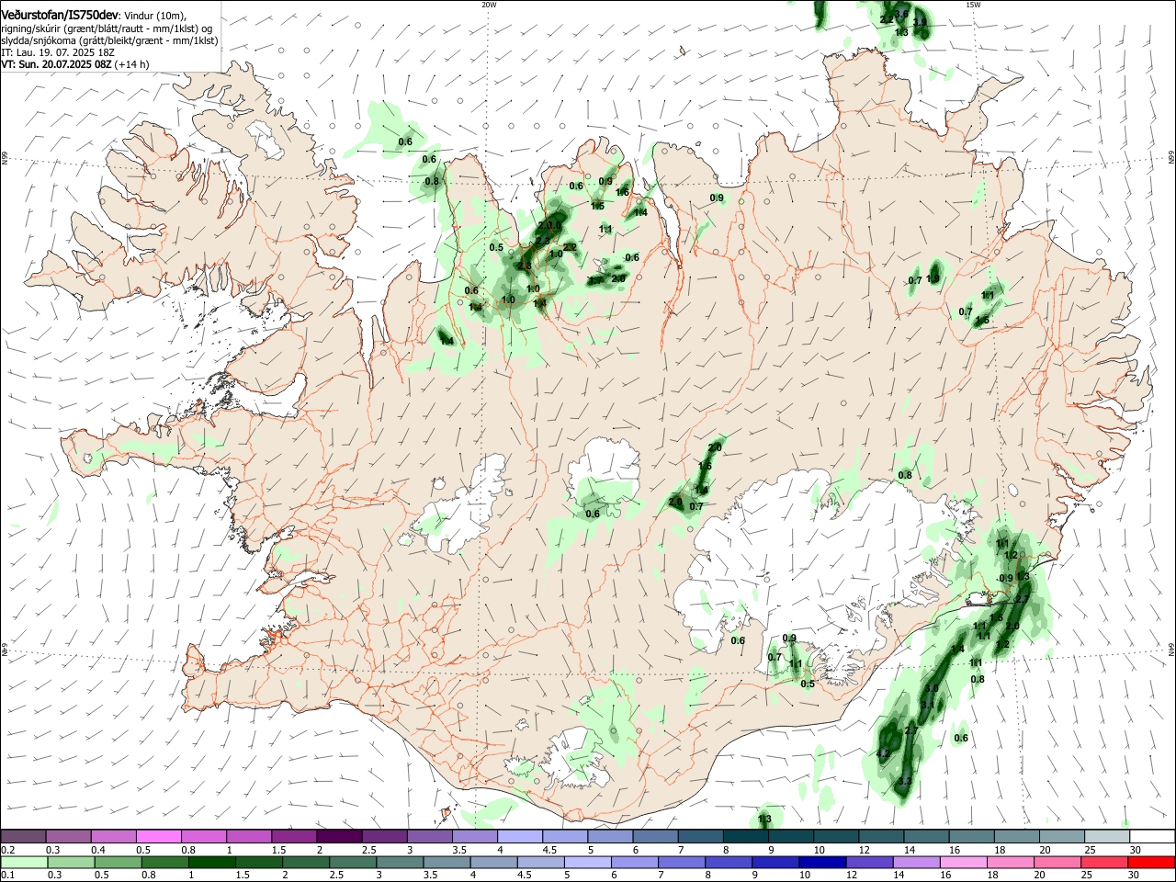1176x882 pixels.
Task: Choose the lower legend swatch between 12 and 14
Action: [x=868, y=862]
